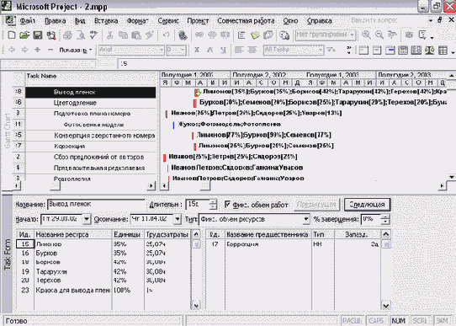The width and height of the screenshot is (456, 326).
Task: Toggle the AutoFilter funnel icon
Action: (x=331, y=50)
